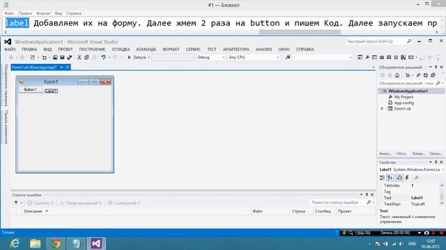Click the Show All Files icon

(433, 75)
